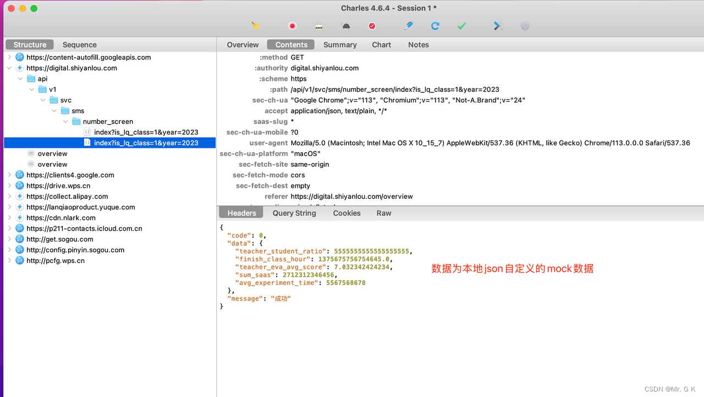
Task: Toggle throttling turtle icon
Action: [345, 26]
